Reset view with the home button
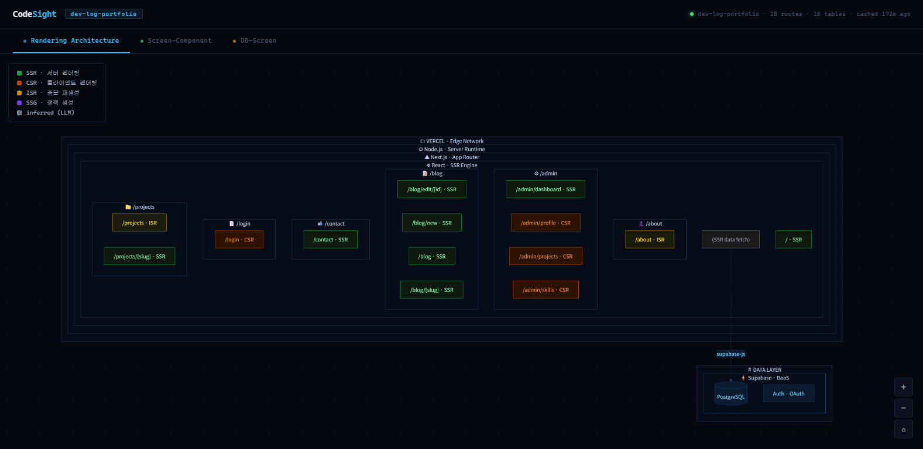The width and height of the screenshot is (923, 449). 904,429
